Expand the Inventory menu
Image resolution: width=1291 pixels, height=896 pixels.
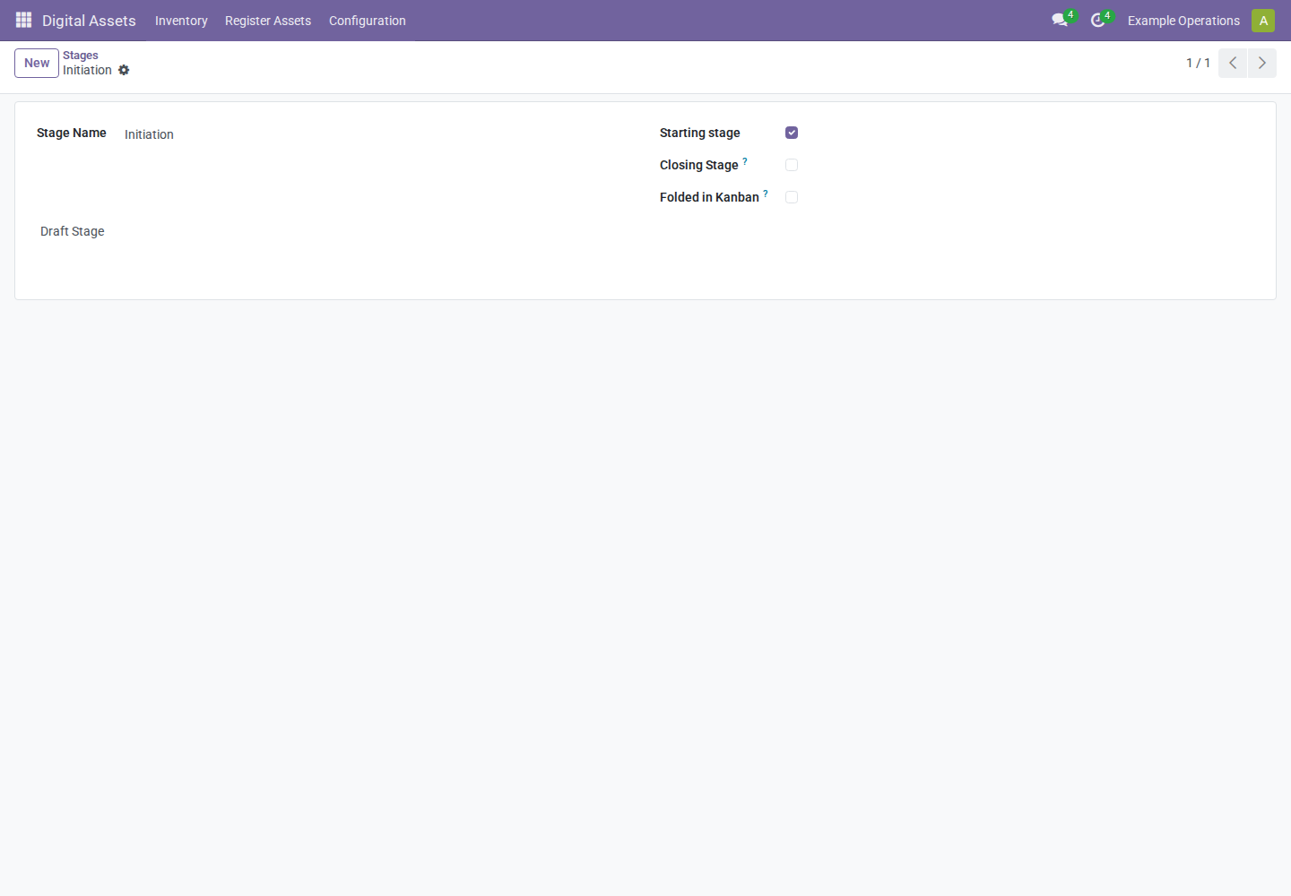coord(181,21)
